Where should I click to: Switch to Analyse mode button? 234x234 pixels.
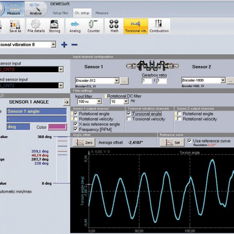(35, 9)
